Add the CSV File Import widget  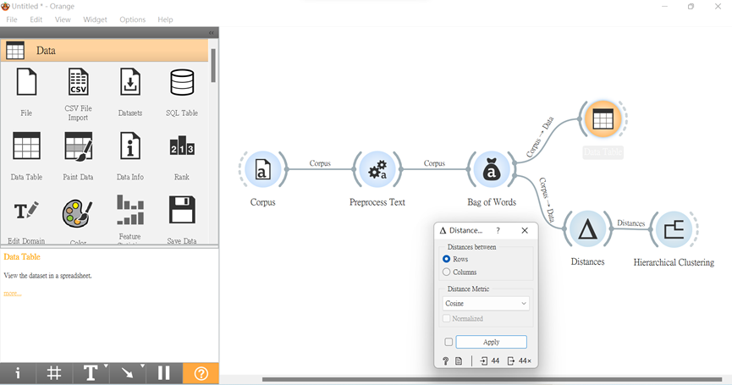point(78,94)
